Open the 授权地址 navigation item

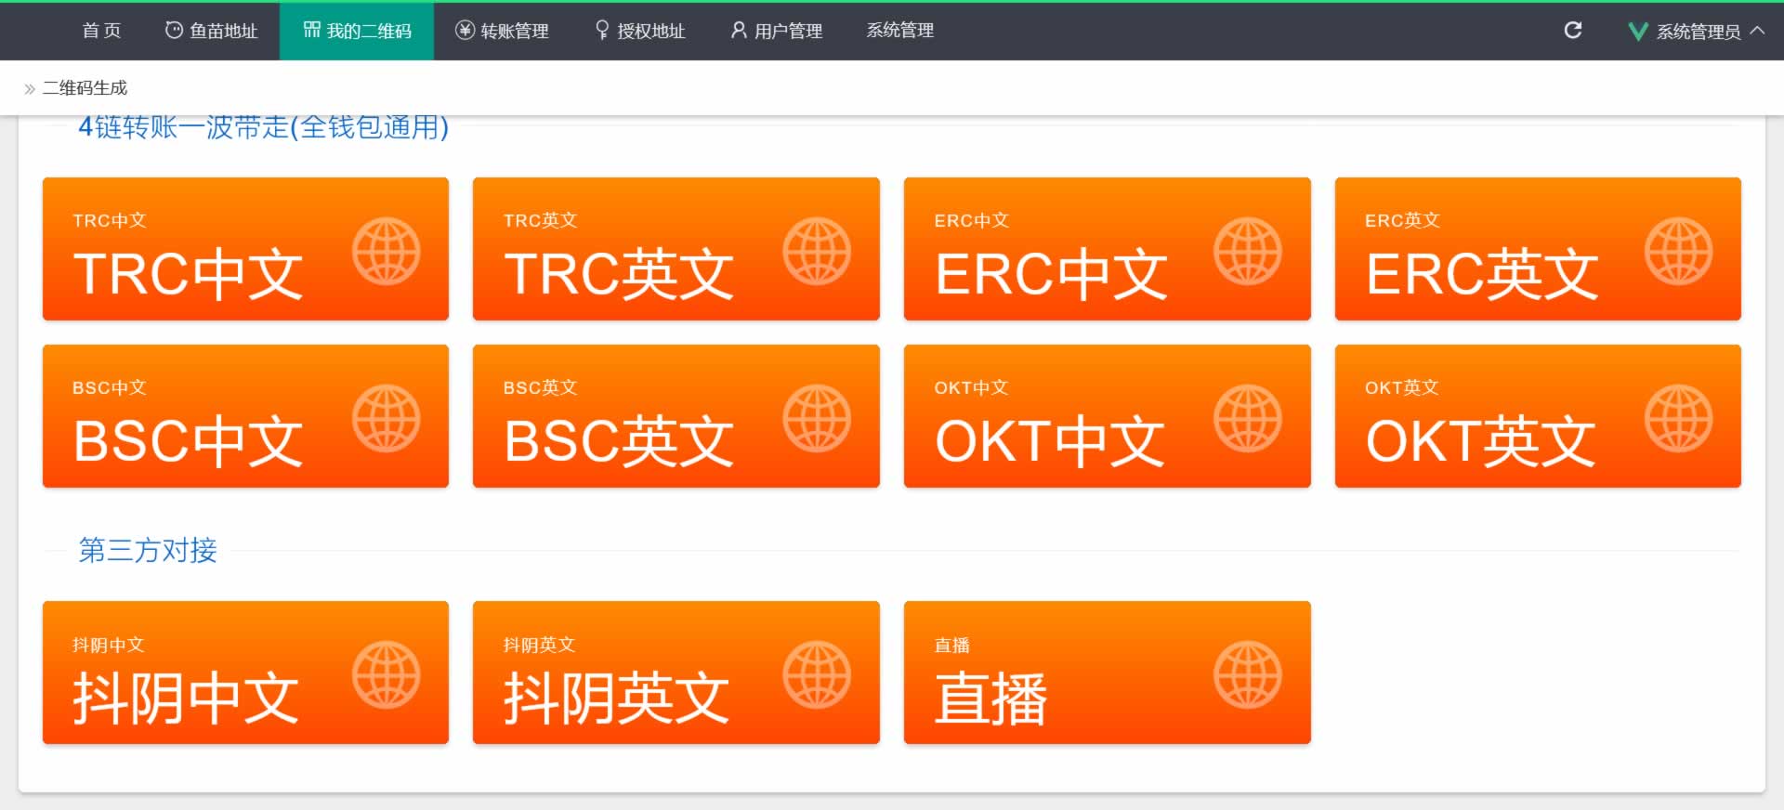(x=640, y=31)
